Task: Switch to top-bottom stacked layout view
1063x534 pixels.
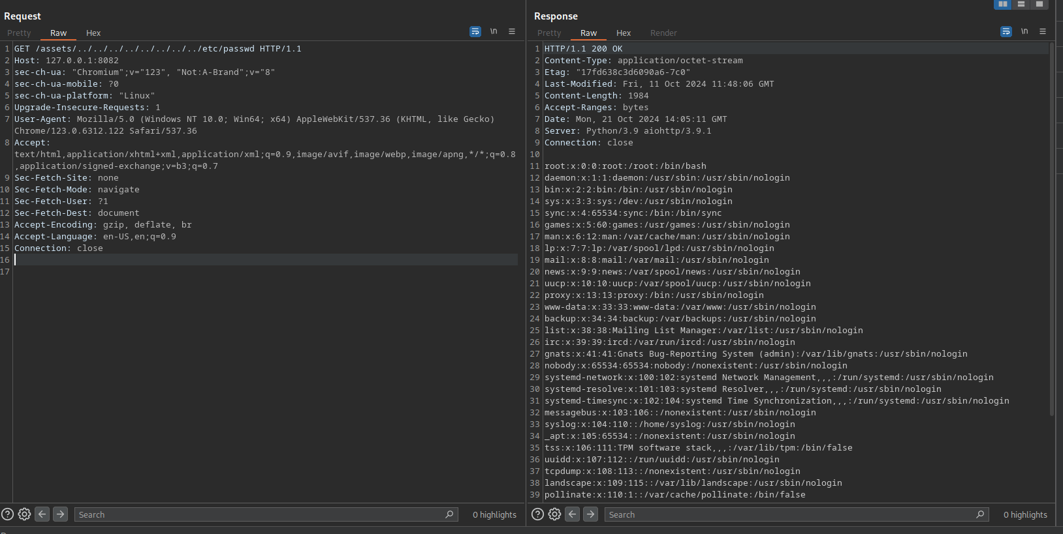Action: click(1021, 5)
